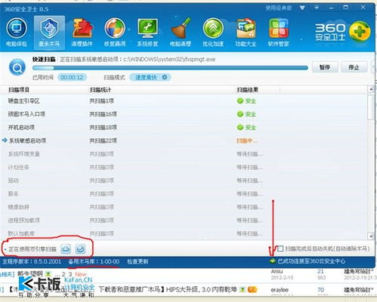Click the 检查更新 check update link
Viewport: 377px width, 302px height.
click(138, 262)
